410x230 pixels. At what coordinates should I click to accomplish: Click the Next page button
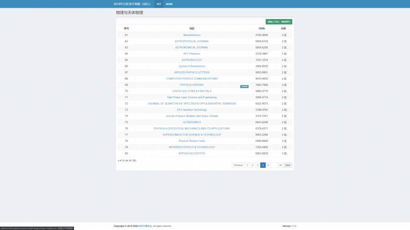point(287,165)
